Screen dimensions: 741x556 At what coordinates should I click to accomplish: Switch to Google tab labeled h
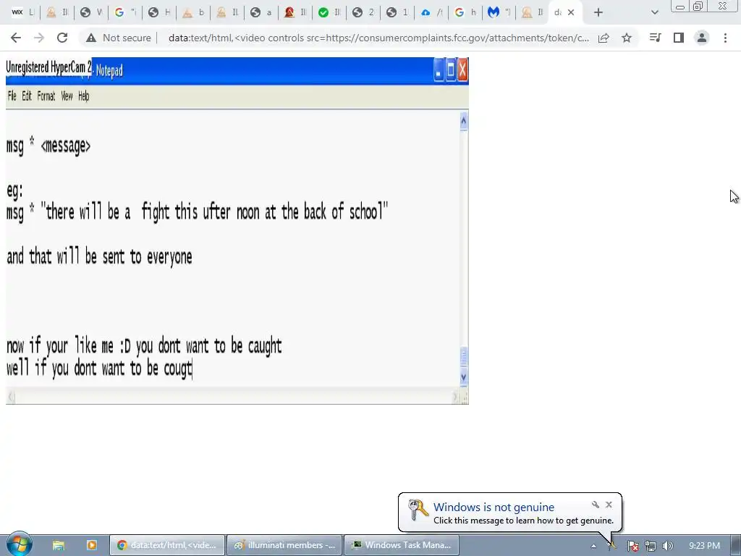point(465,12)
